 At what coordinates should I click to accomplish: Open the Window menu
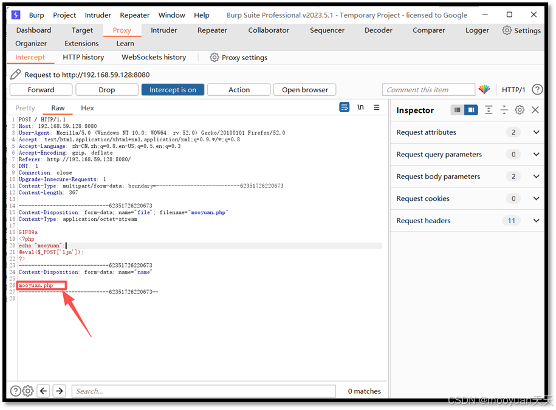tap(171, 15)
